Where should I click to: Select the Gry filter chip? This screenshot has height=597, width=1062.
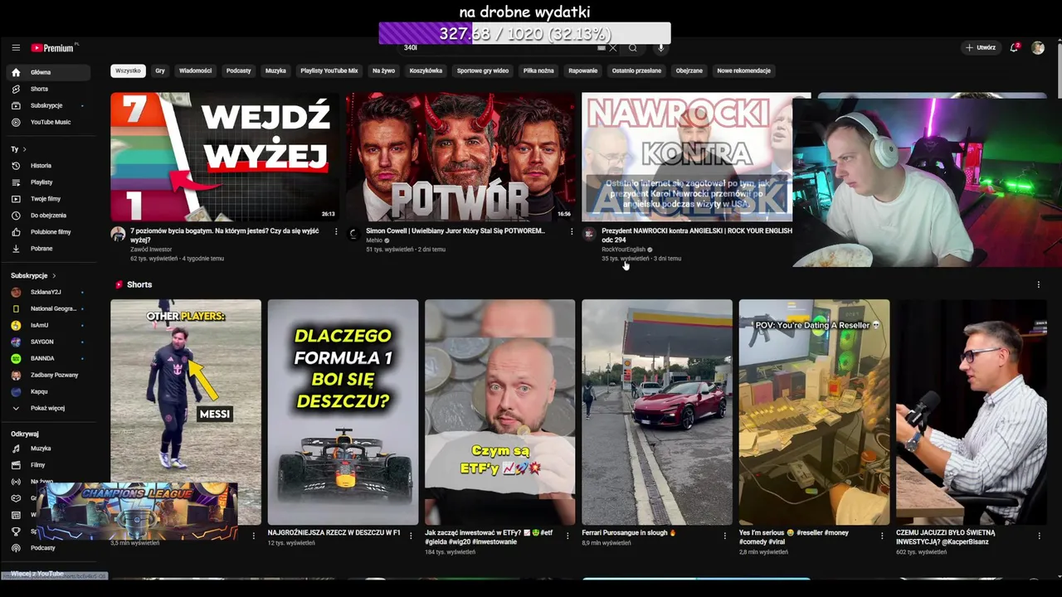(x=160, y=70)
